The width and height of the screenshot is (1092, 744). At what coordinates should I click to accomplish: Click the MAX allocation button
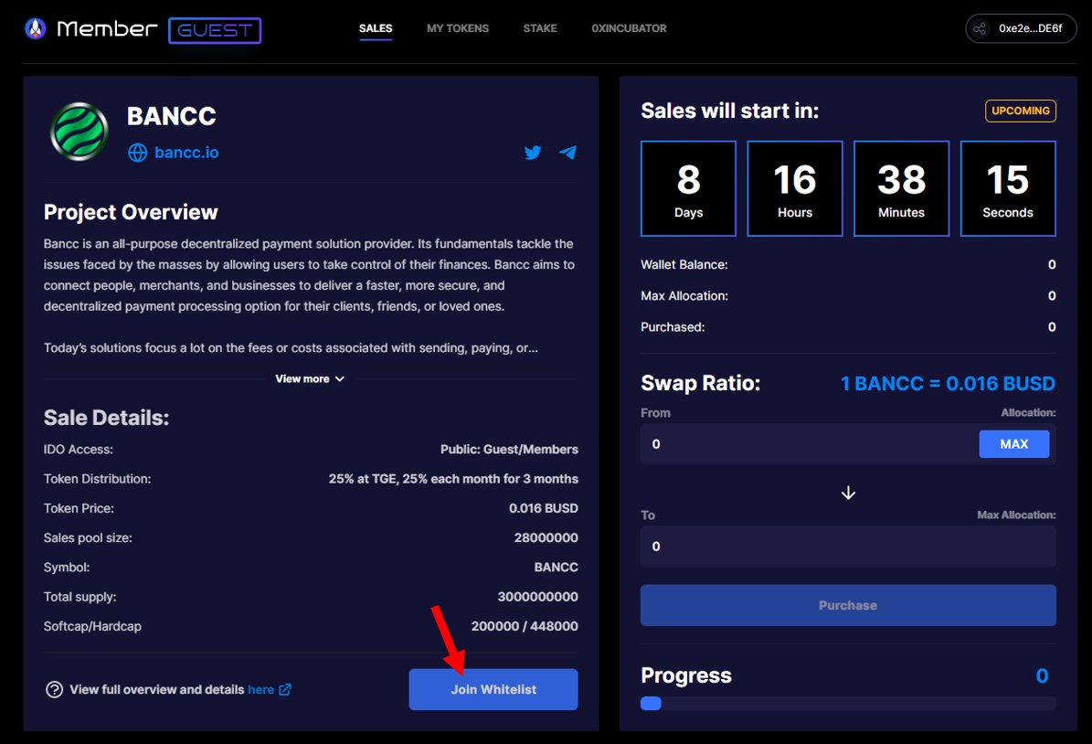pos(1014,444)
